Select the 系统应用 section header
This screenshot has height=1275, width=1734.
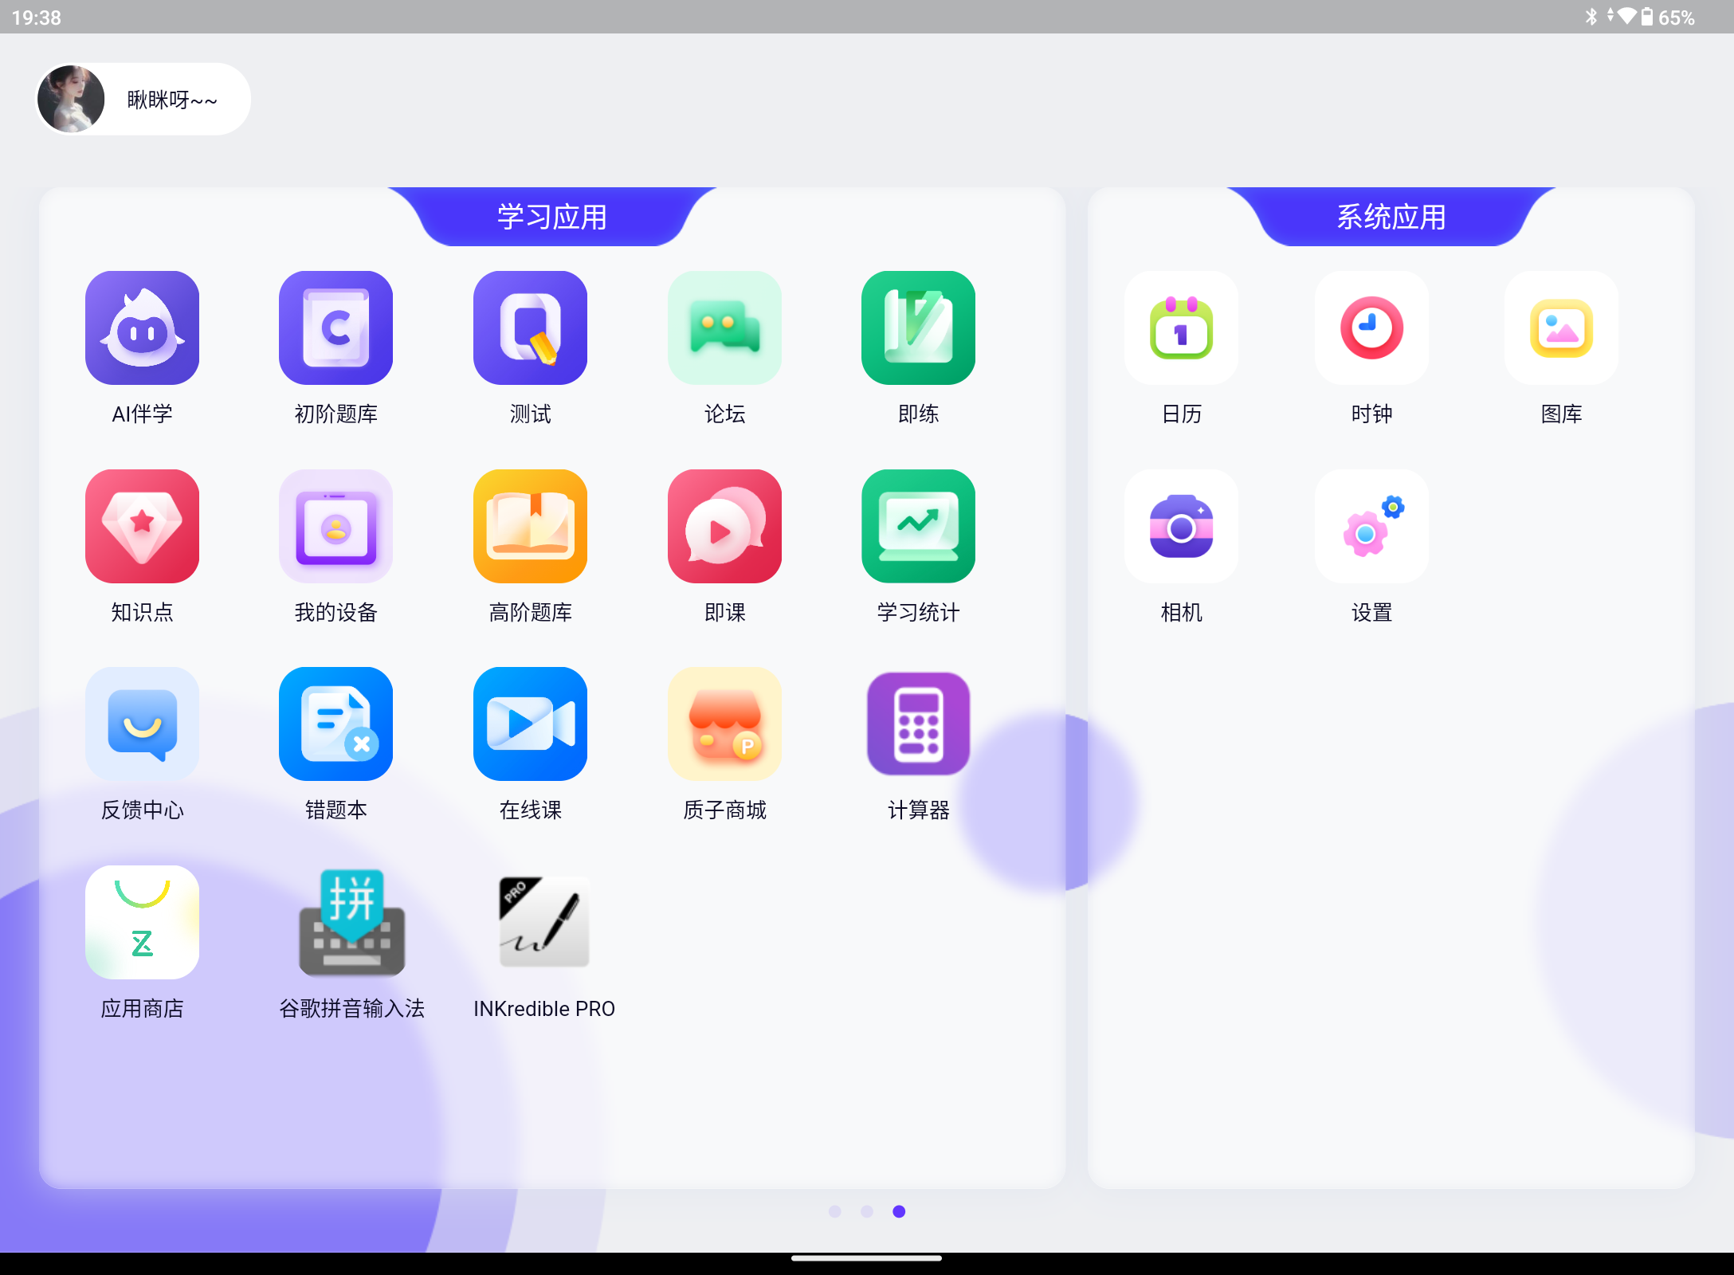pos(1391,217)
